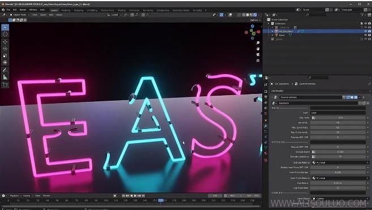Image resolution: width=372 pixels, height=210 pixels.
Task: Click the Inner Plane Radius value slider
Action: (339, 173)
